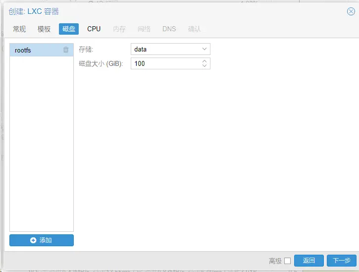This screenshot has width=359, height=272.
Task: Select the 磁盘 tab
Action: 69,29
